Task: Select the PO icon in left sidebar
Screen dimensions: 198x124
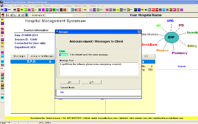Action: click(x=2, y=94)
